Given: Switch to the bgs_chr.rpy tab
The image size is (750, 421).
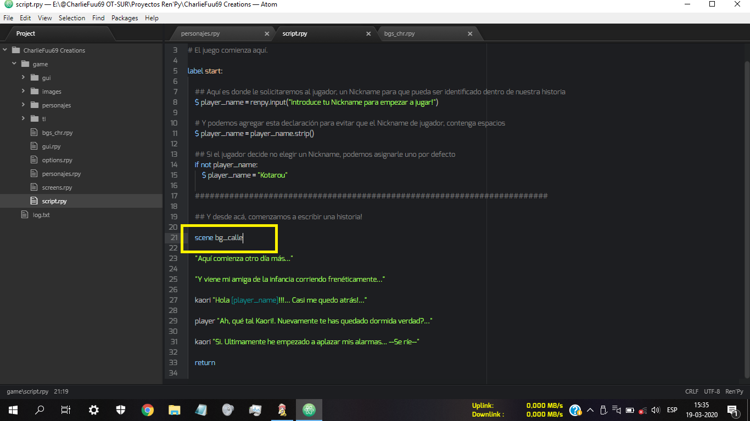Looking at the screenshot, I should (x=399, y=34).
